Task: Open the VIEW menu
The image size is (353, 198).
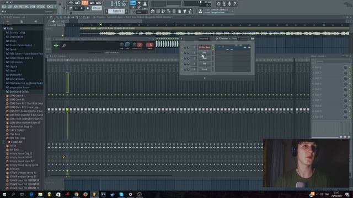Action: point(33,7)
